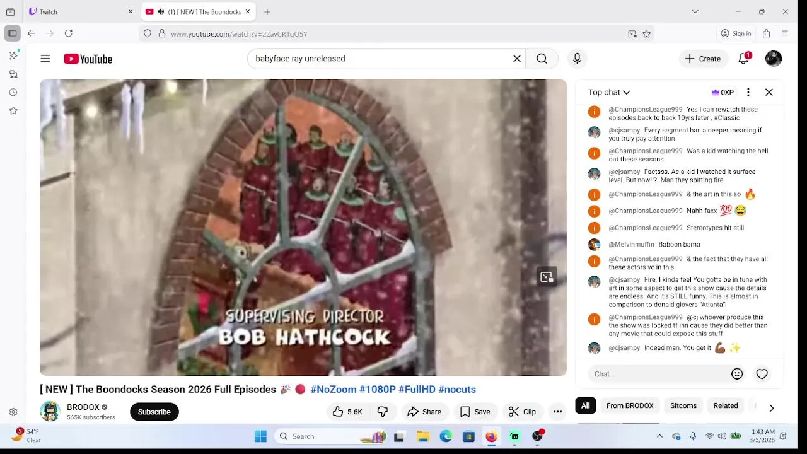
Task: Open YouTube notifications bell
Action: pos(744,59)
